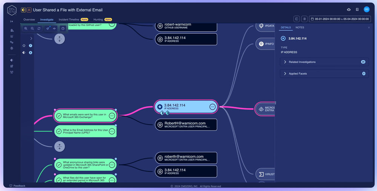Toggle the side panel layout icon
The image size is (377, 191).
click(x=297, y=19)
